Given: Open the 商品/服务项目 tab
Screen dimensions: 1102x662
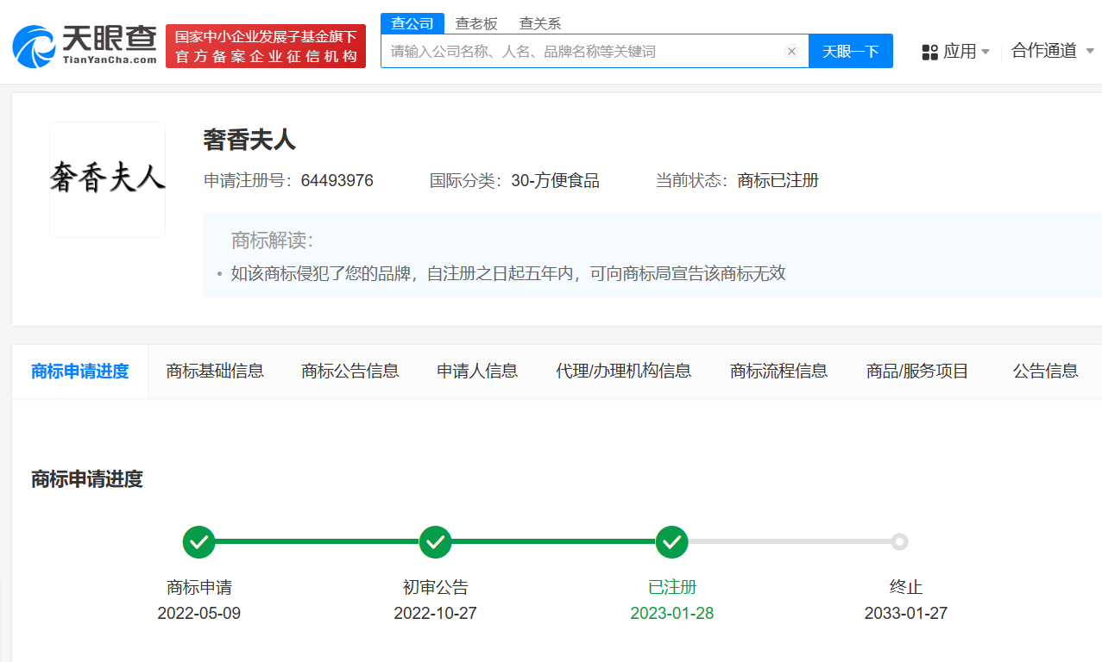Looking at the screenshot, I should (918, 371).
